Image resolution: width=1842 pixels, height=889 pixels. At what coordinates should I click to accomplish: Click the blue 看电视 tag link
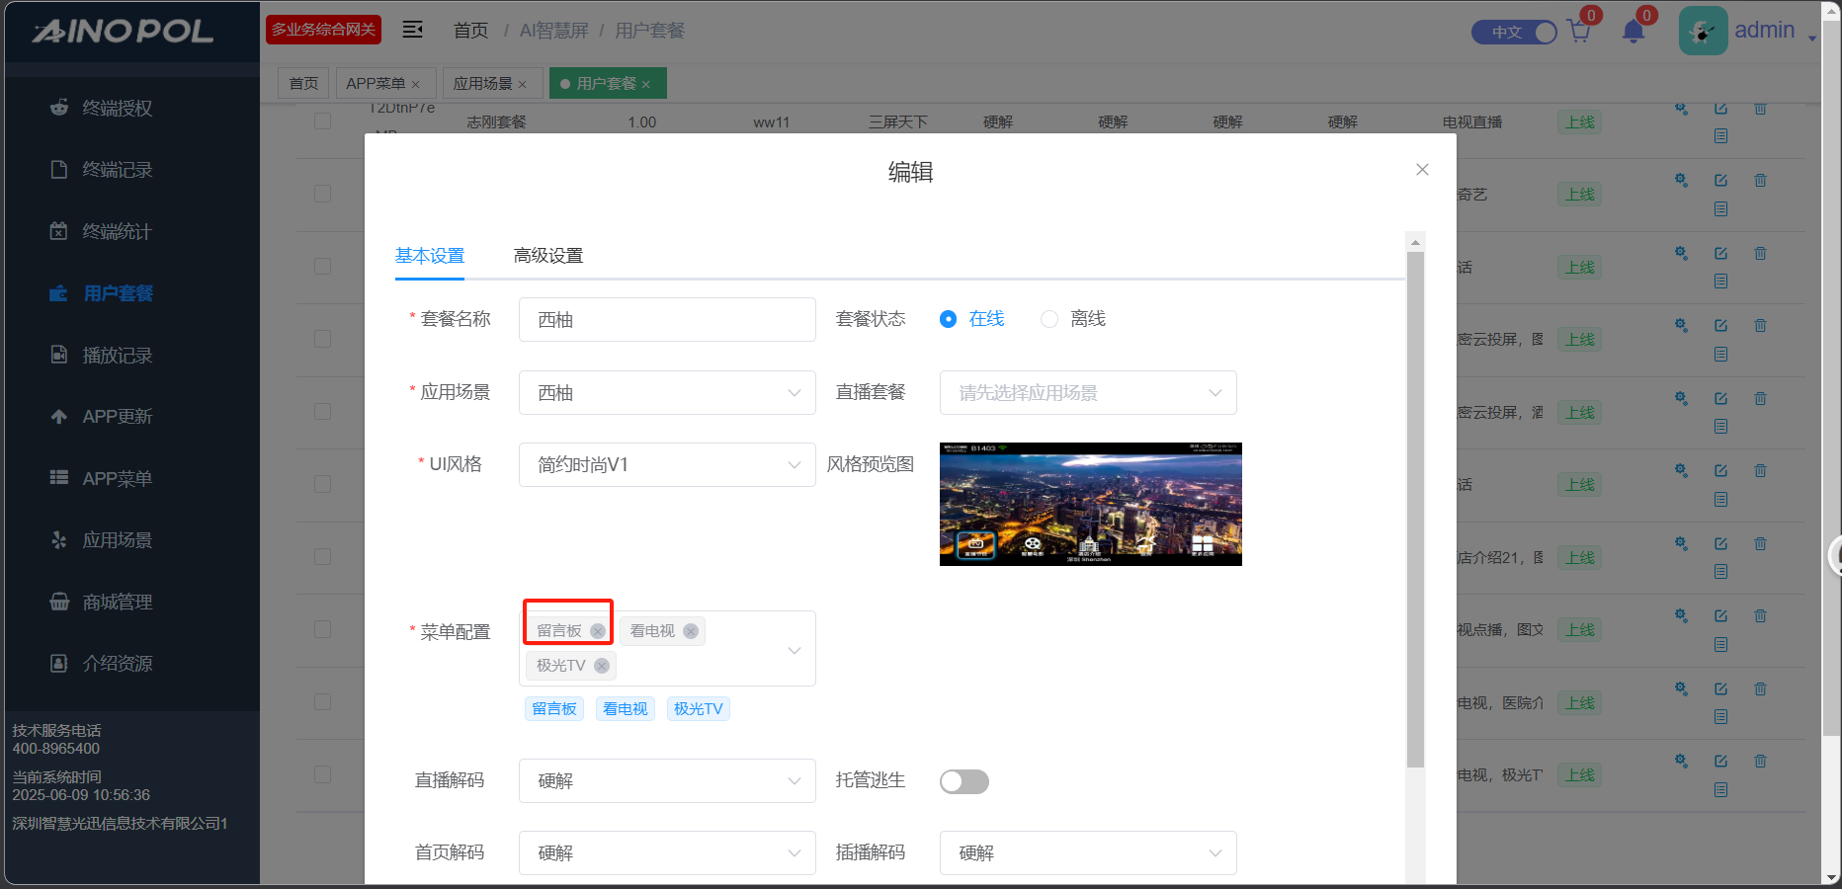coord(625,709)
